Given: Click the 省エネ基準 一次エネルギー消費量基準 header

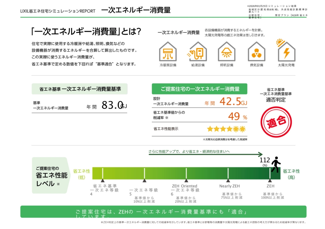Looking at the screenshot, I should [80, 89].
